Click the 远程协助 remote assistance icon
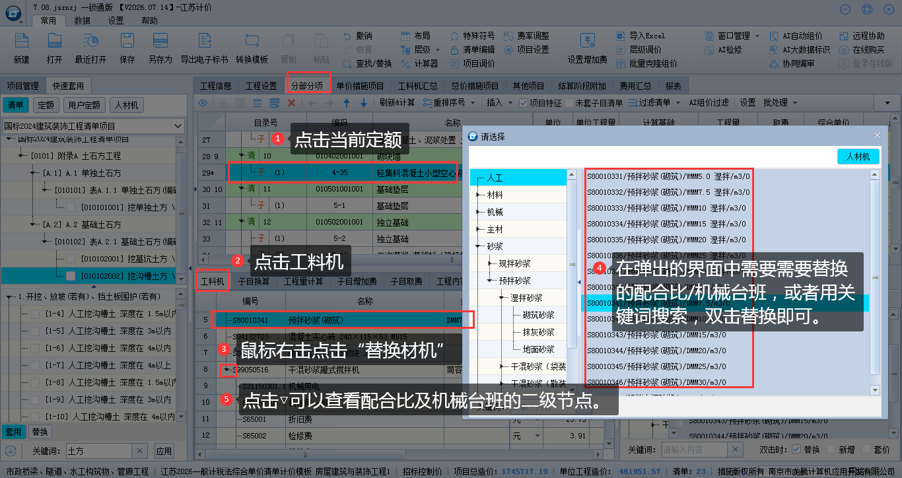The height and width of the screenshot is (478, 902). pos(845,36)
